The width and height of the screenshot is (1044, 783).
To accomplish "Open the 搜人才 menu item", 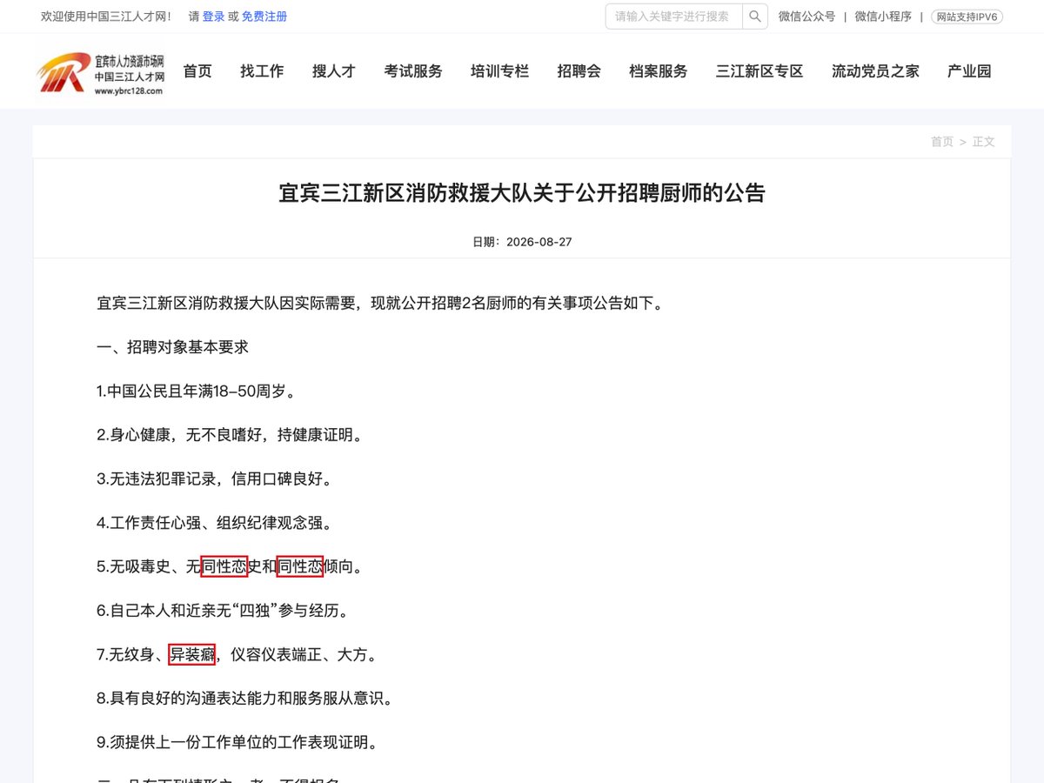I will click(x=334, y=71).
